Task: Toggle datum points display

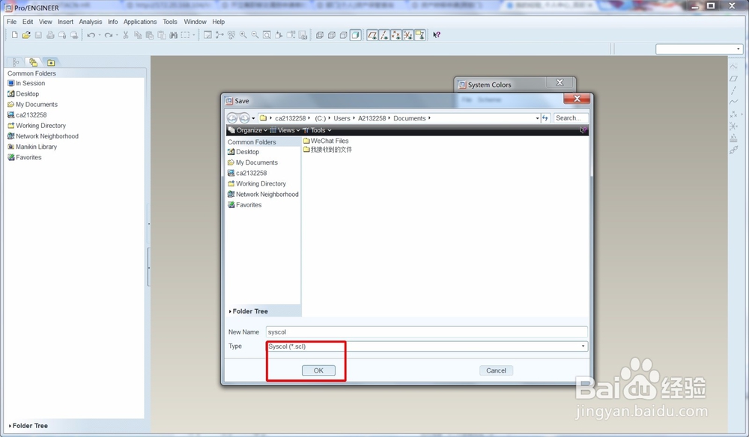Action: point(396,35)
